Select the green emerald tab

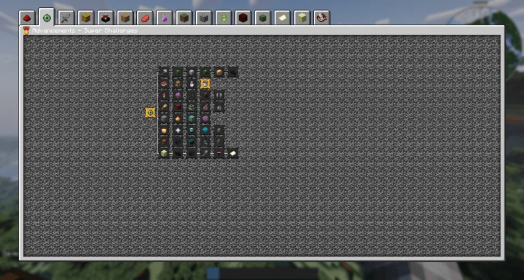[224, 18]
